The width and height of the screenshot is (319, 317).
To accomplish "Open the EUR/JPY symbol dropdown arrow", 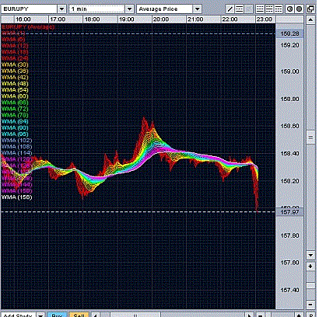I will (x=61, y=9).
